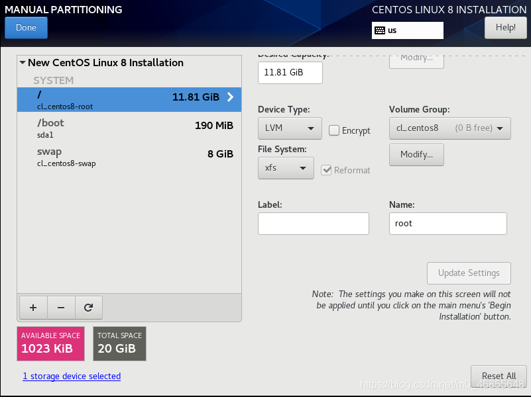Click the add mount point plus icon

coord(33,308)
